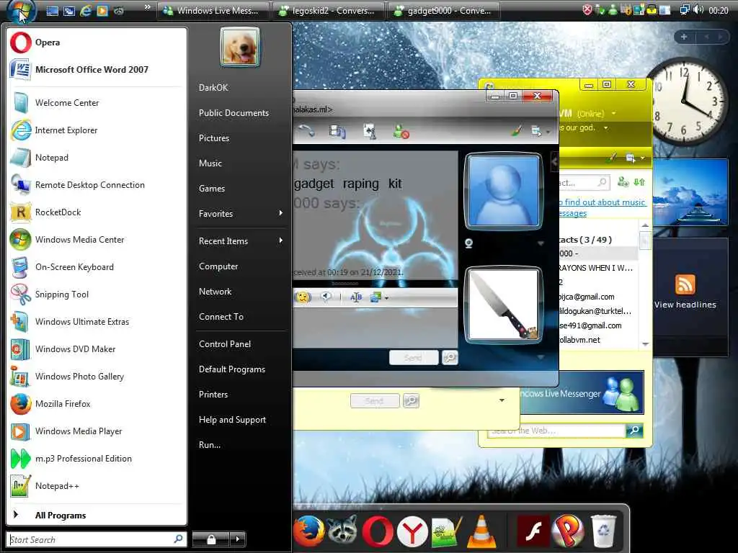This screenshot has width=738, height=553.
Task: Open Public Documents
Action: click(x=241, y=113)
